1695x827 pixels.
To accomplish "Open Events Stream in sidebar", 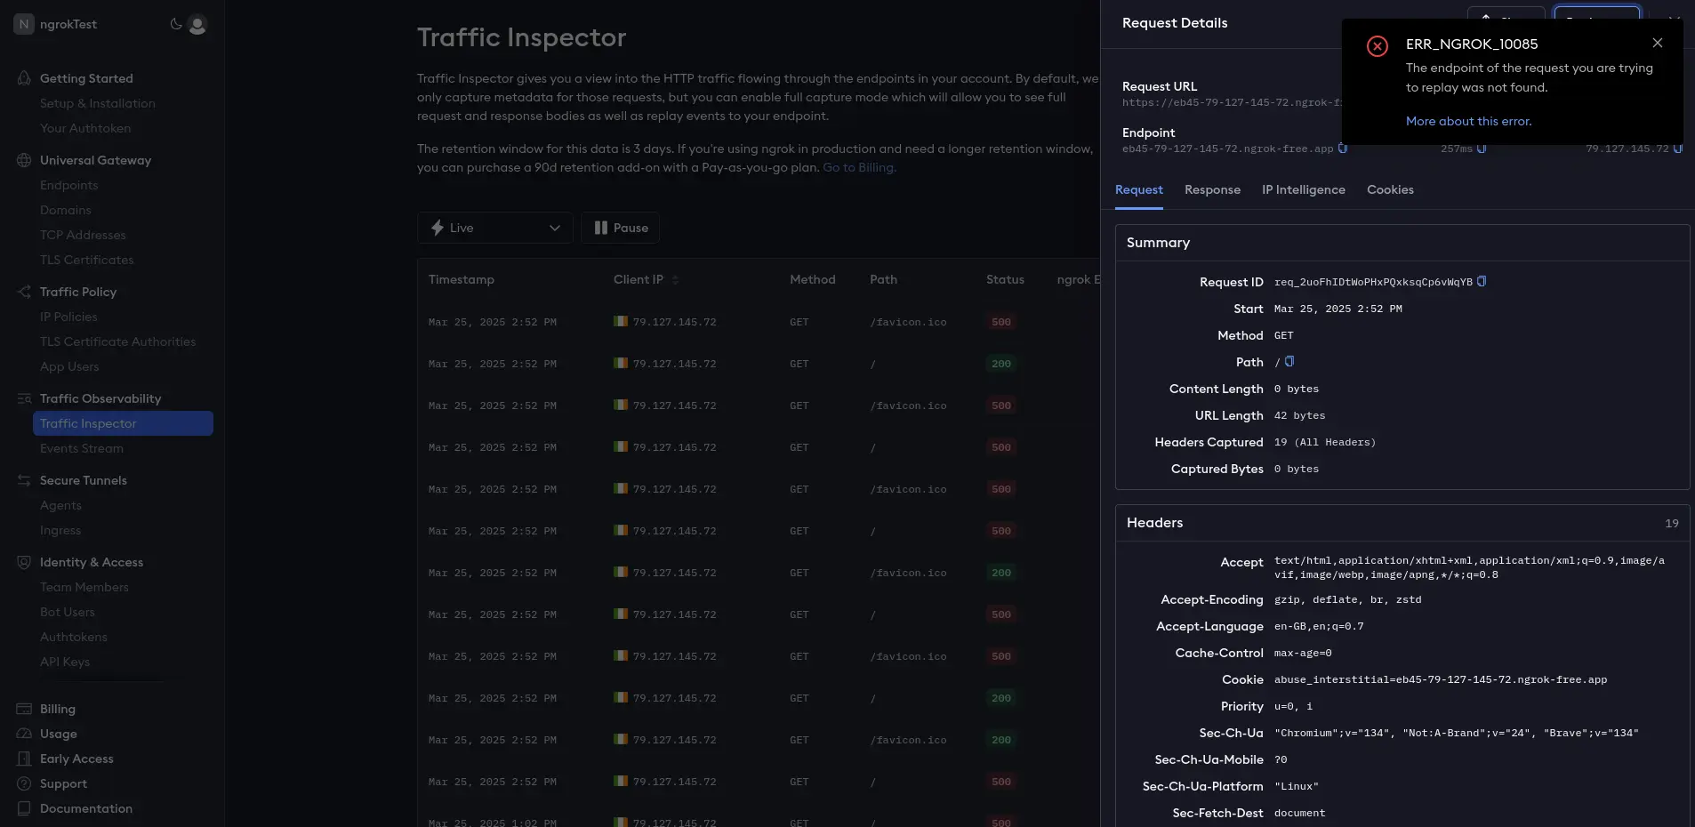I will pos(82,448).
